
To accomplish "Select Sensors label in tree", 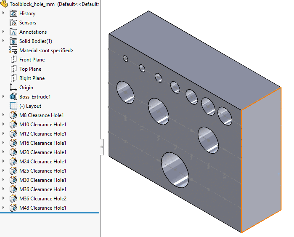I will 28,23.
